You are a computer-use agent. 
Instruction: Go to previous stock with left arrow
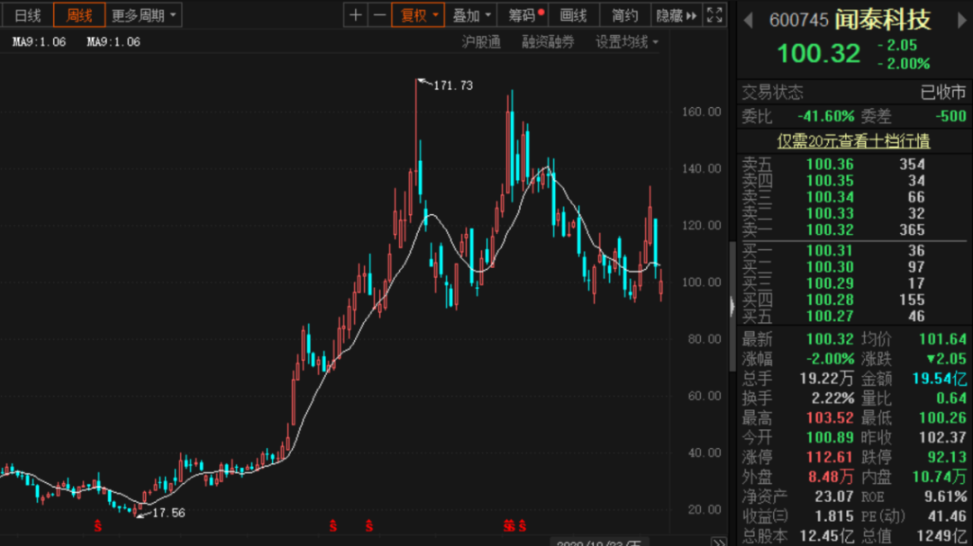coord(749,21)
